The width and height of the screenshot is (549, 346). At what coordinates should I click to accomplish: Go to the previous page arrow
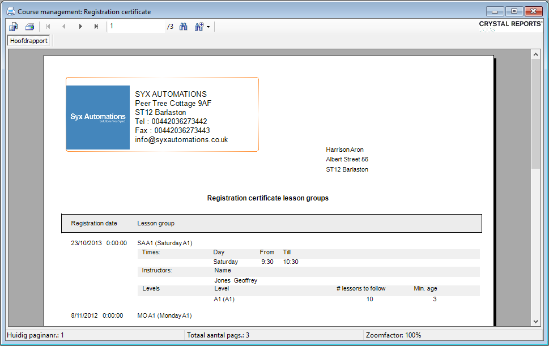pyautogui.click(x=64, y=27)
